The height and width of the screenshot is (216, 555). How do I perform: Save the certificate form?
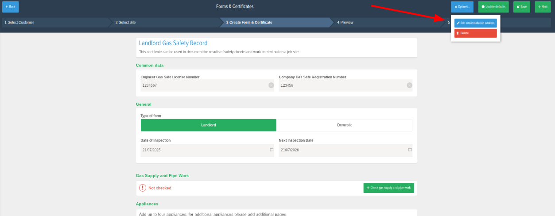[x=521, y=7]
